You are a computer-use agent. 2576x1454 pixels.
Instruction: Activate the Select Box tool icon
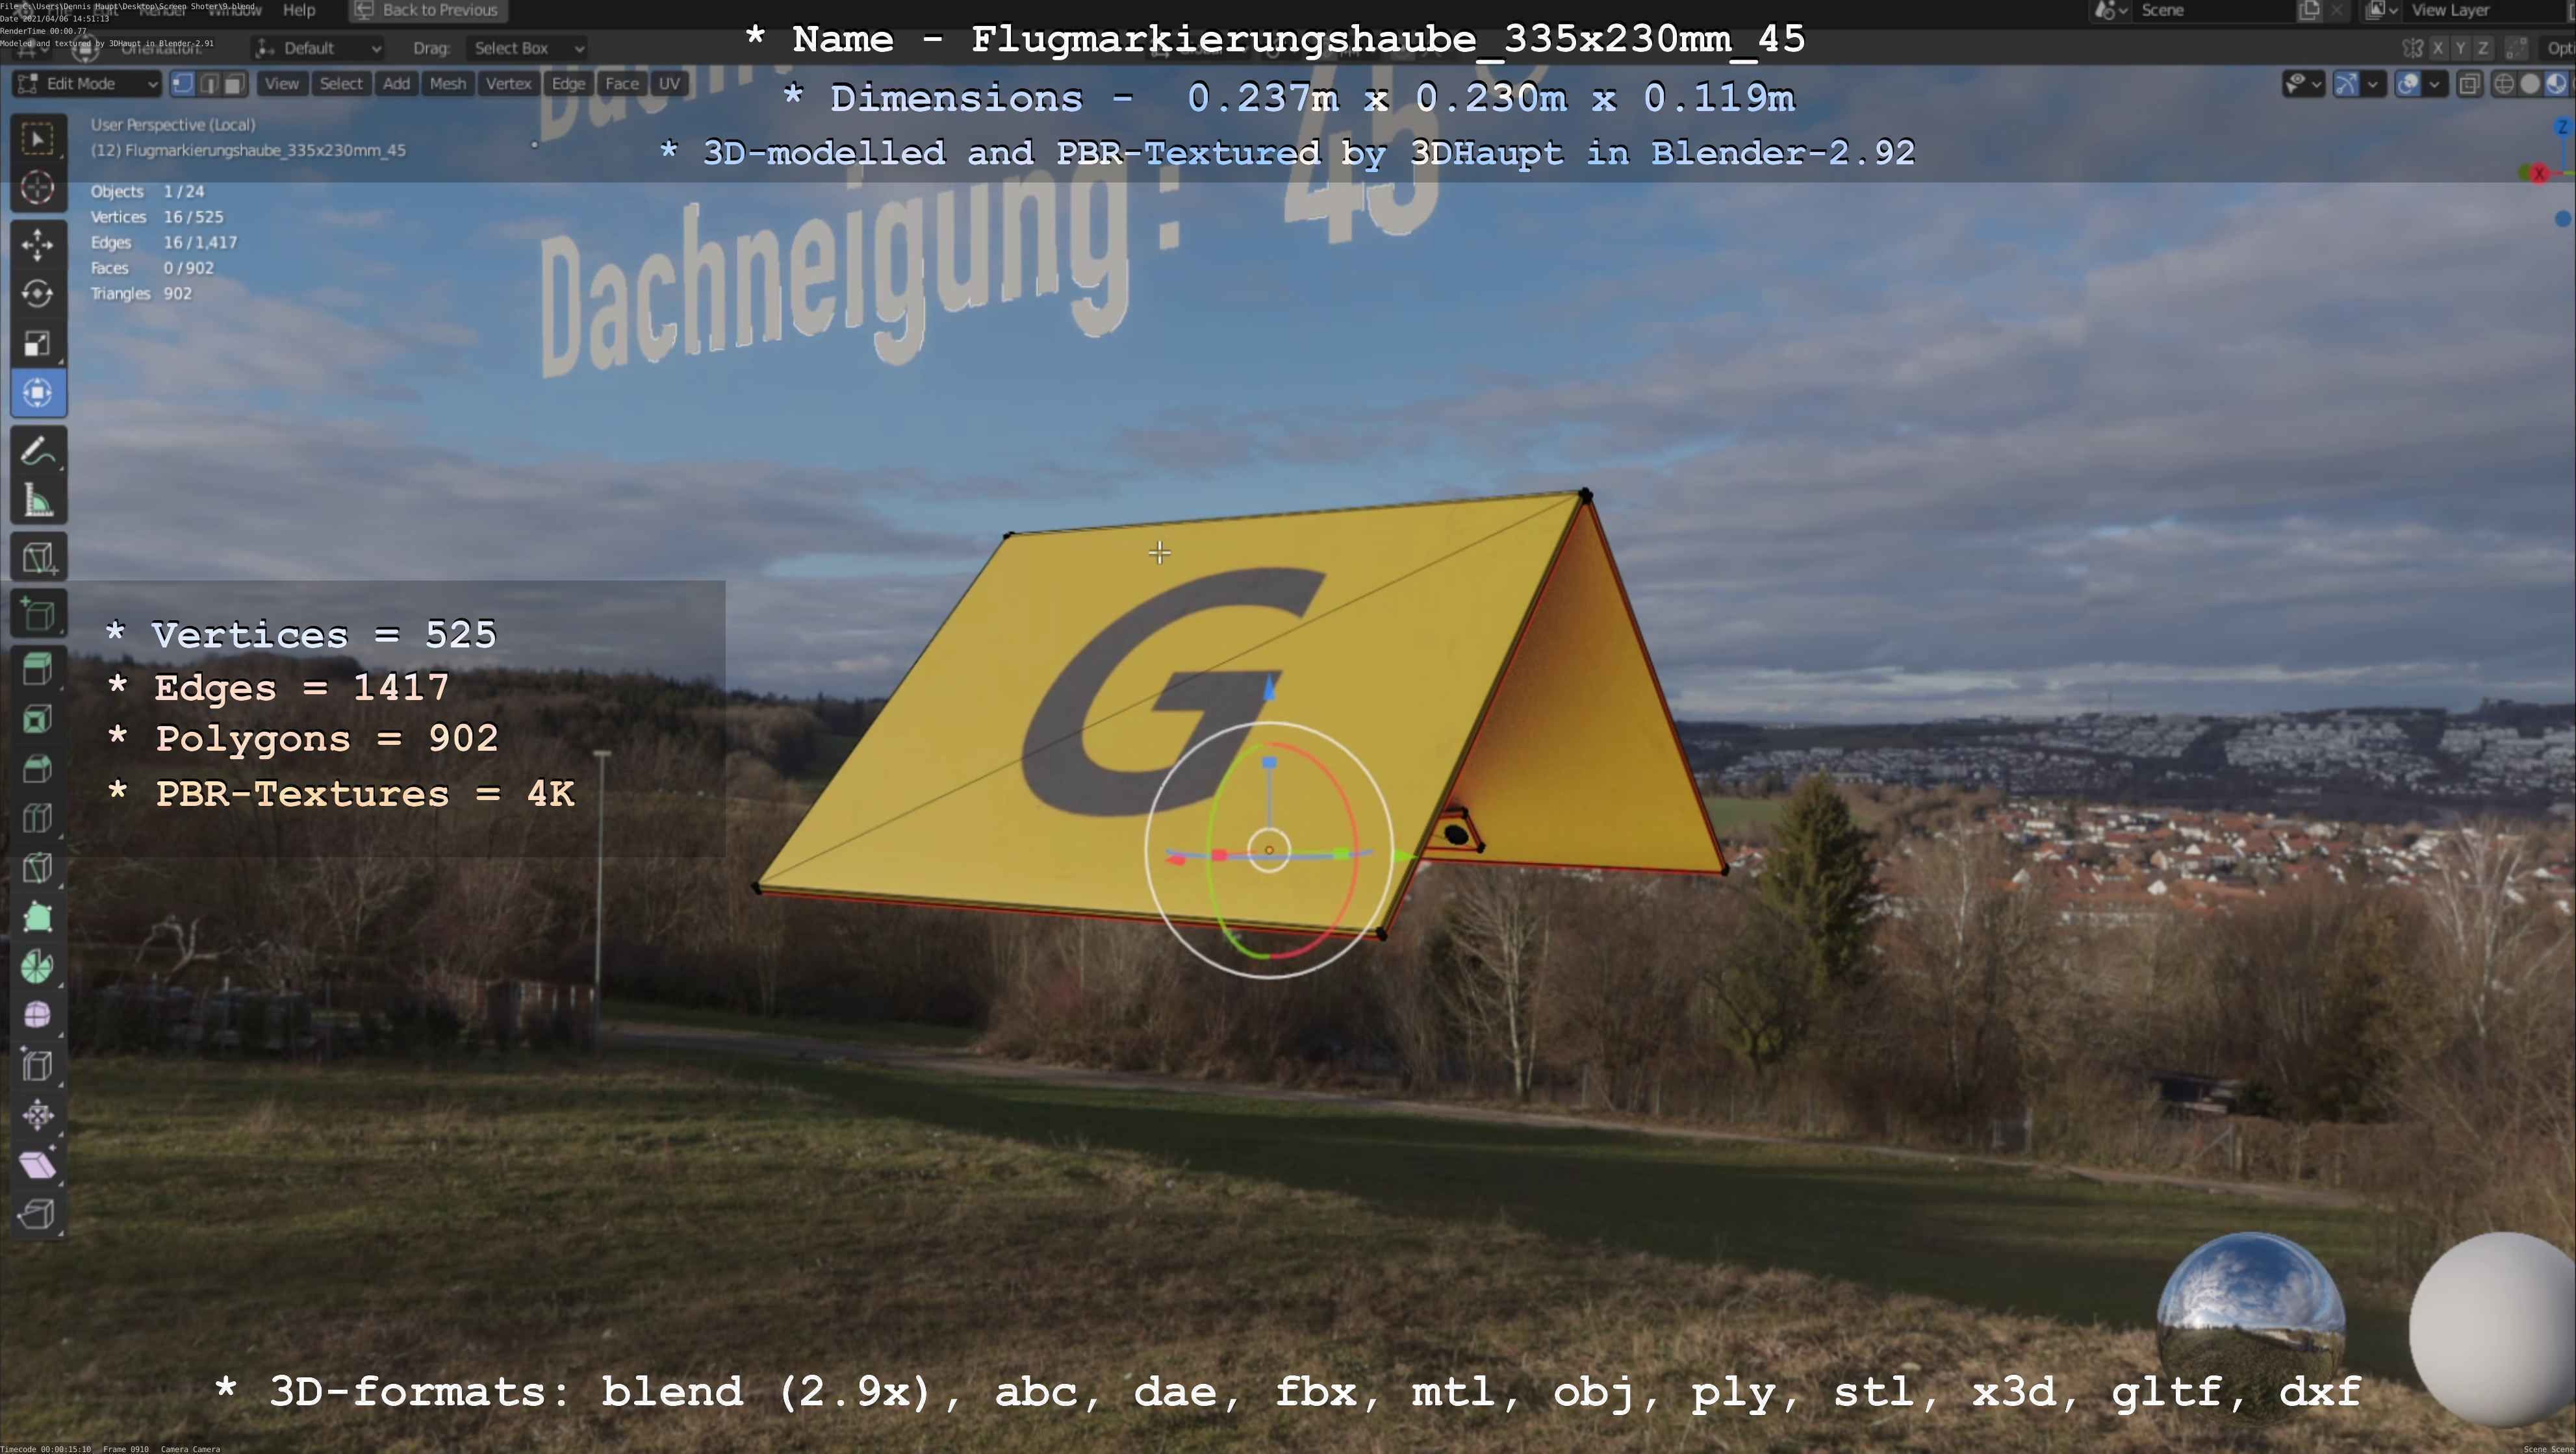tap(38, 139)
